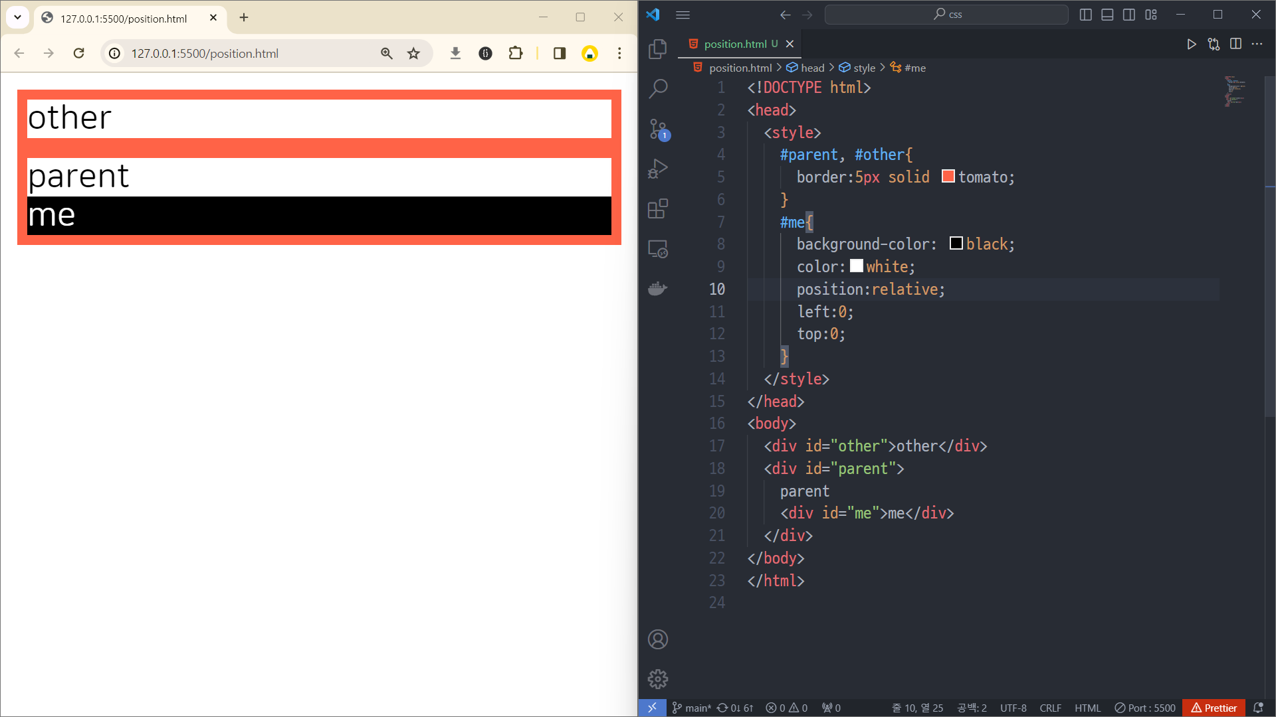Image resolution: width=1276 pixels, height=717 pixels.
Task: Open the Chrome tab search dropdown
Action: [17, 17]
